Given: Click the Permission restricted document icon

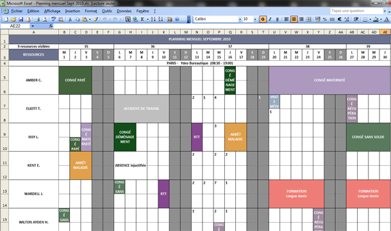Looking at the screenshot, I should tap(28, 19).
